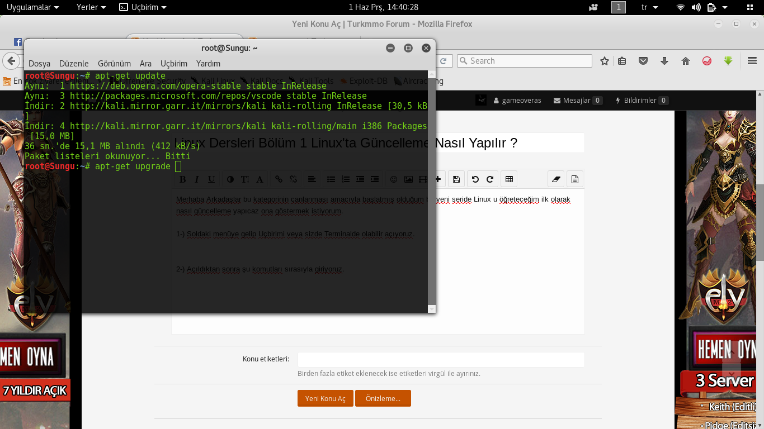
Task: Open Dosya menu in terminal
Action: 39,64
